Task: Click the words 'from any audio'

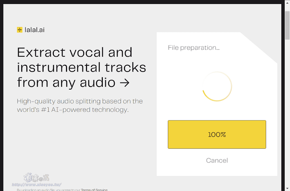Action: coord(66,82)
